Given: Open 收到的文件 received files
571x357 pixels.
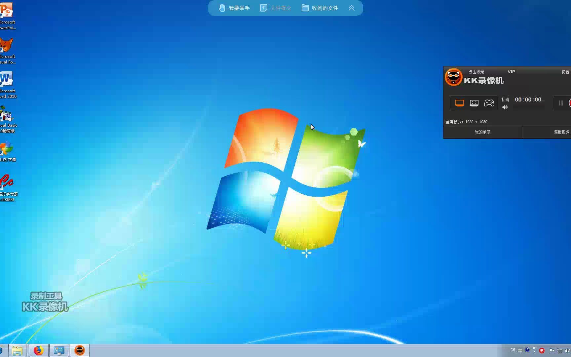Looking at the screenshot, I should [x=320, y=8].
